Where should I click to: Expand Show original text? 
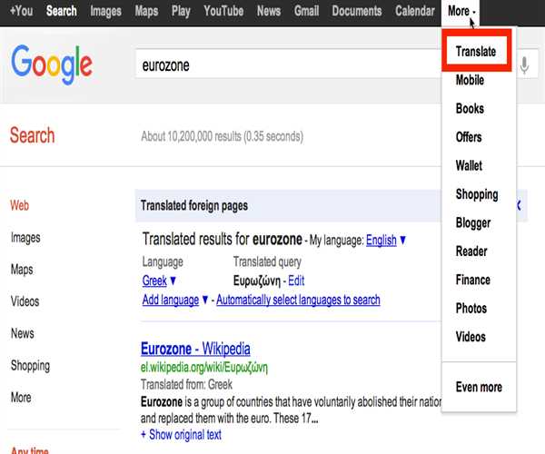tap(182, 434)
